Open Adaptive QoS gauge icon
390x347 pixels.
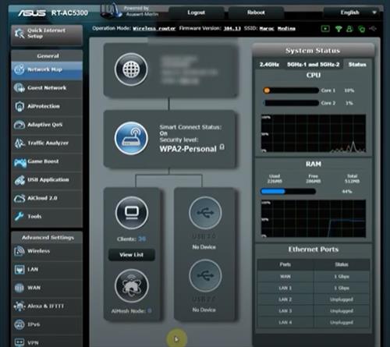pyautogui.click(x=19, y=125)
